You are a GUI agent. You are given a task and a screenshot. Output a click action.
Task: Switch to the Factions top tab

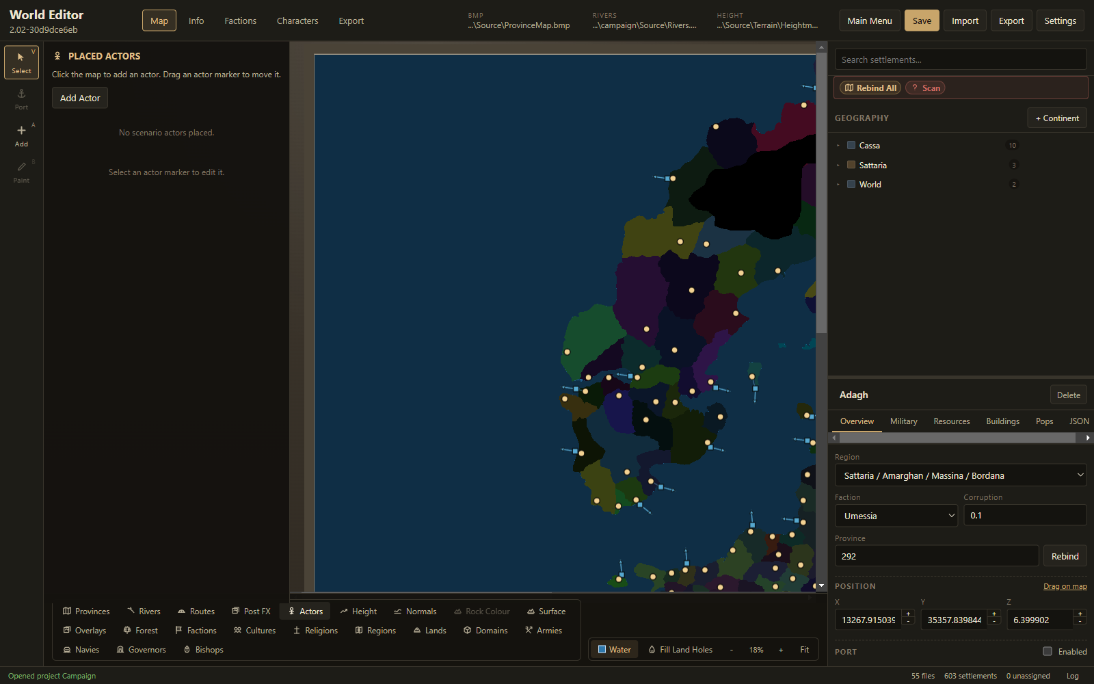pyautogui.click(x=241, y=21)
